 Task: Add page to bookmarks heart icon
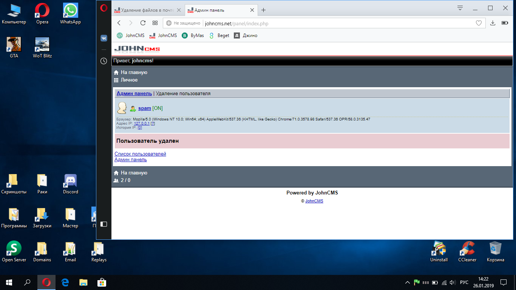click(479, 23)
